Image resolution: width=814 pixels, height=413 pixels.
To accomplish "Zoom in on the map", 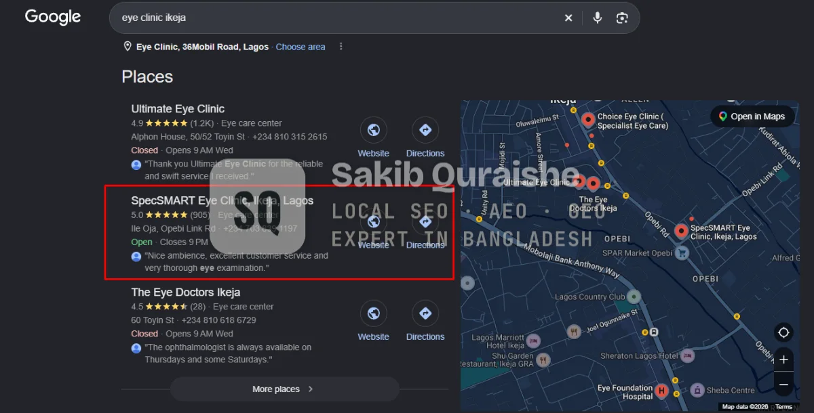I will pyautogui.click(x=783, y=360).
